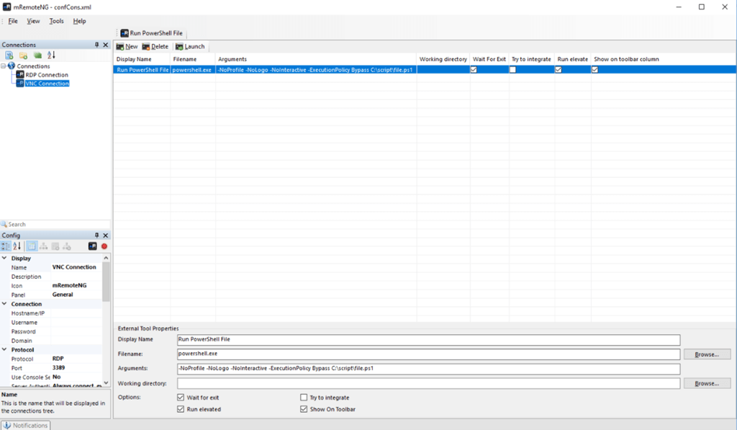
Task: Switch the Config panel to categorized view
Action: coord(6,246)
